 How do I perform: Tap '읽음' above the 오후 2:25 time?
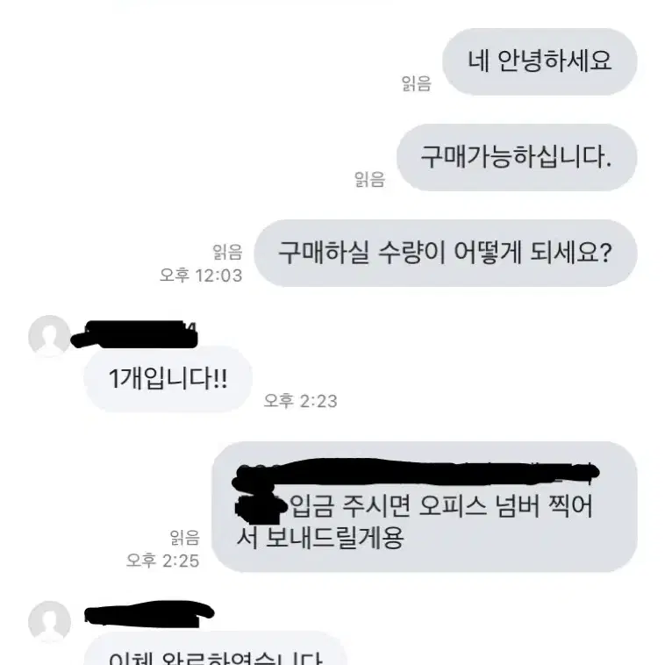[x=184, y=537]
